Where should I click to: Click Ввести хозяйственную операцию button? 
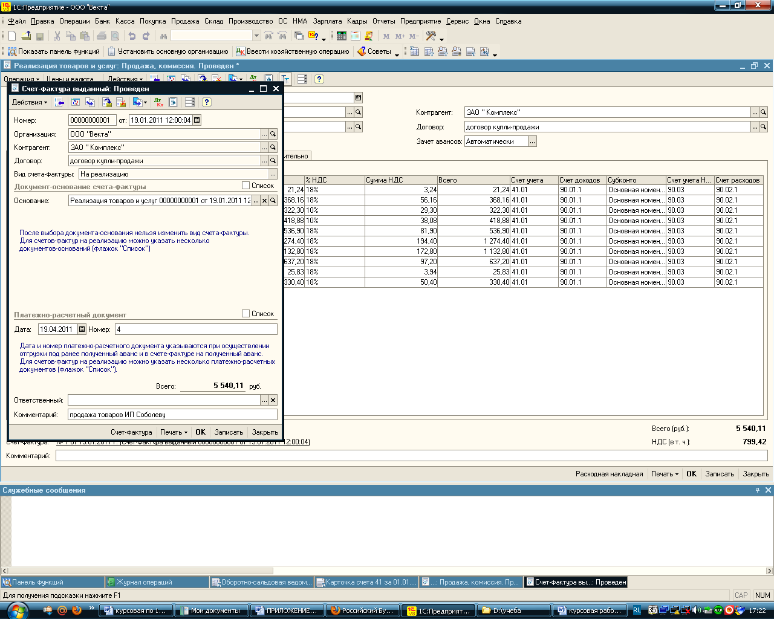293,51
